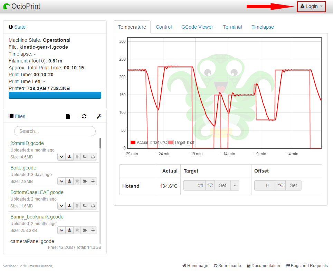This screenshot has width=333, height=273.
Task: Print the Bunny_bookmark.gcode file
Action: 93,230
